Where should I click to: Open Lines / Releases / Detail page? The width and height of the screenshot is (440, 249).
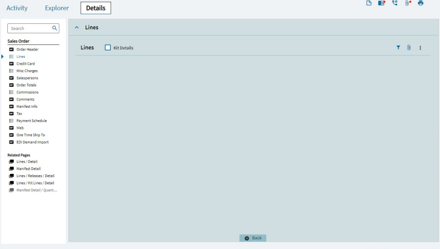[35, 176]
